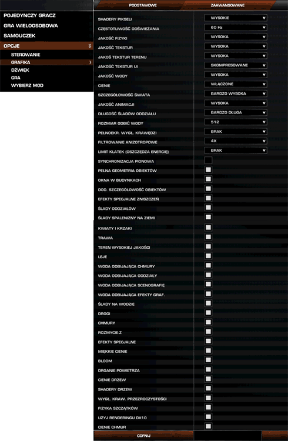Toggle the Bloom checkbox
This screenshot has height=441, width=288.
coord(209,360)
